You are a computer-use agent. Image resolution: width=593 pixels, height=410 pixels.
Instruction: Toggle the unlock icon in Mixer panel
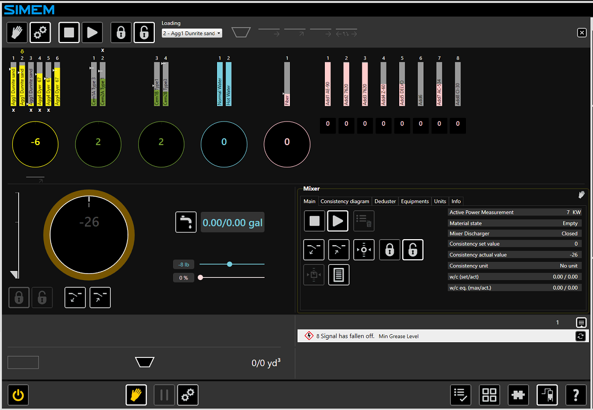(412, 250)
